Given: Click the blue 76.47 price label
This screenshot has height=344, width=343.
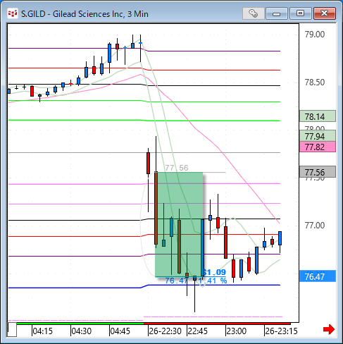Looking at the screenshot, I should point(318,276).
